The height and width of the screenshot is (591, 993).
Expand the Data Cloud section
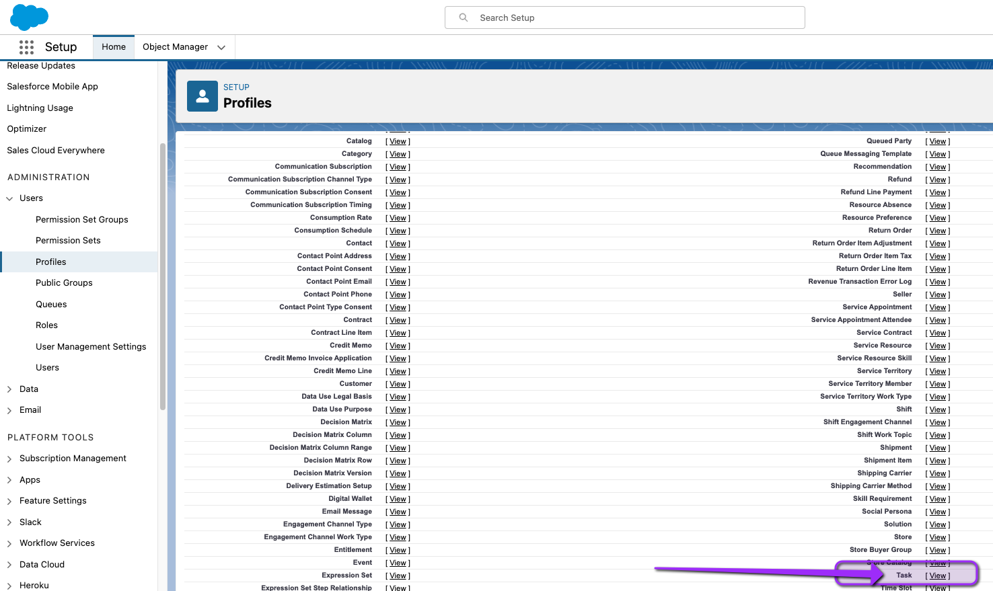9,565
